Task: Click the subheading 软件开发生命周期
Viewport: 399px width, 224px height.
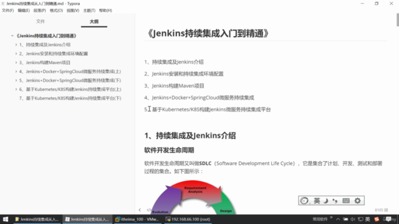Action: click(x=169, y=150)
